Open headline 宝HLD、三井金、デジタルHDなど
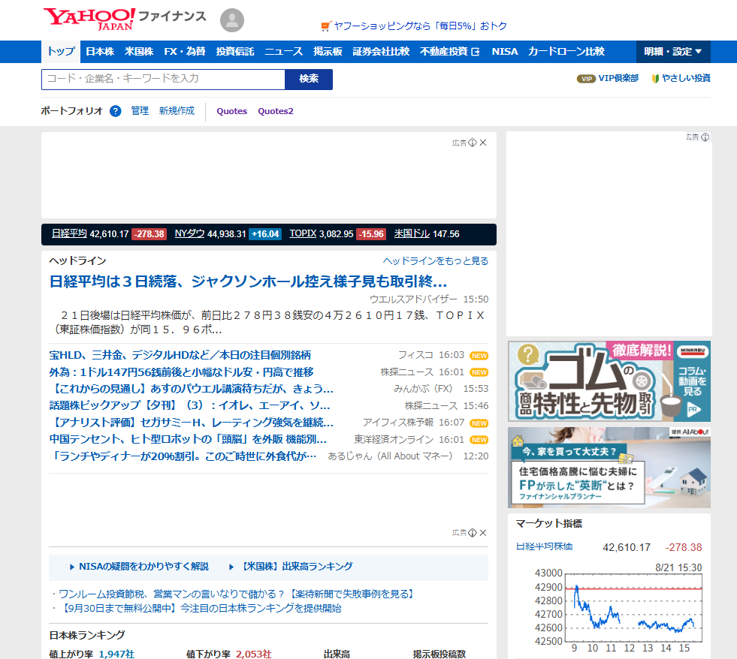737x659 pixels. point(180,356)
